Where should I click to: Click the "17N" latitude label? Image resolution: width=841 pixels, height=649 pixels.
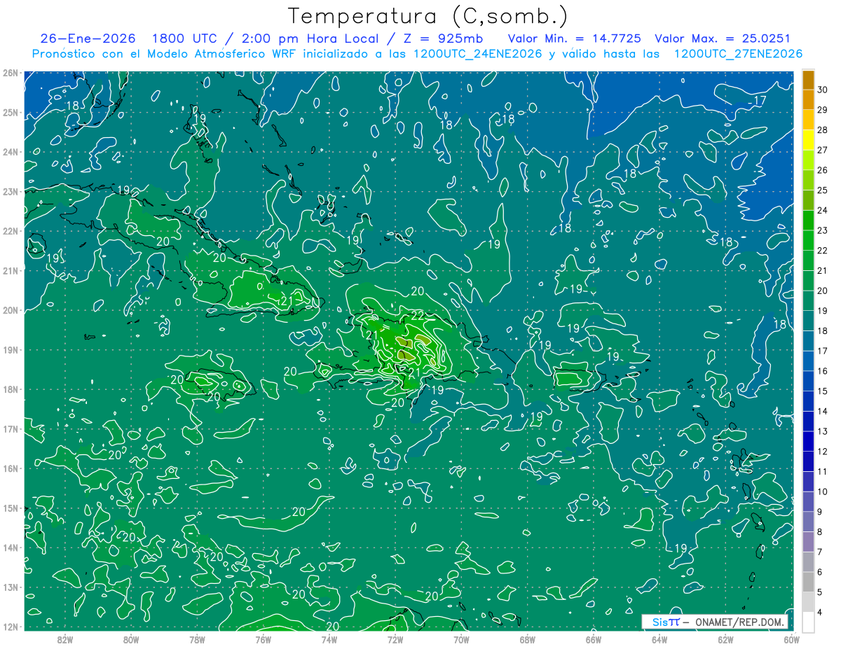[x=10, y=428]
